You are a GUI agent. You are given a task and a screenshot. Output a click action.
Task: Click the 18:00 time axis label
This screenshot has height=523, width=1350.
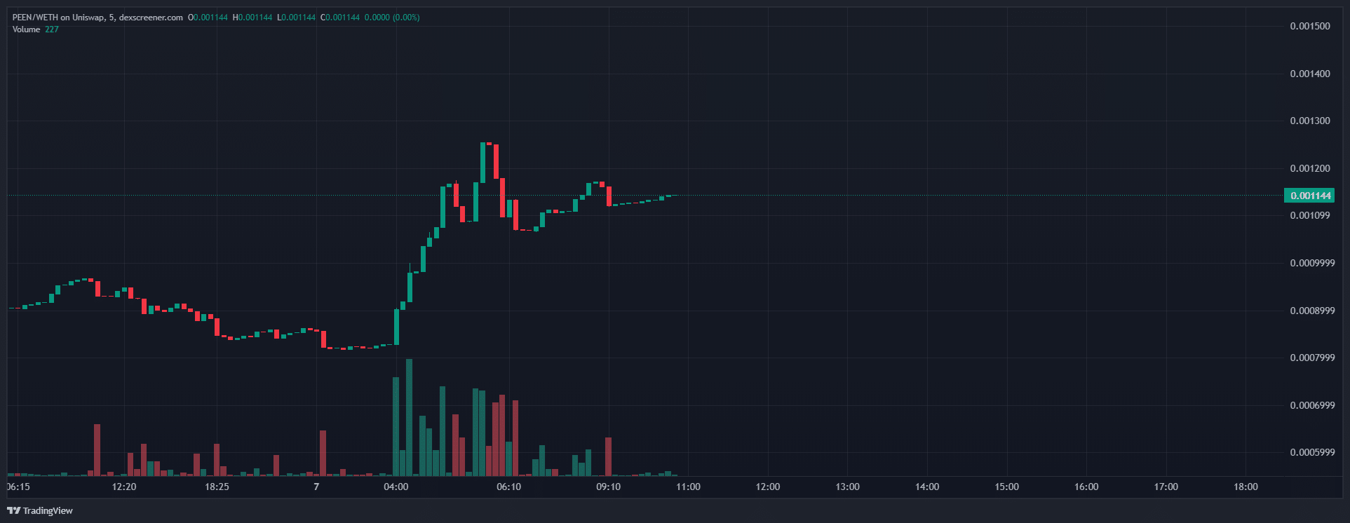[1246, 487]
